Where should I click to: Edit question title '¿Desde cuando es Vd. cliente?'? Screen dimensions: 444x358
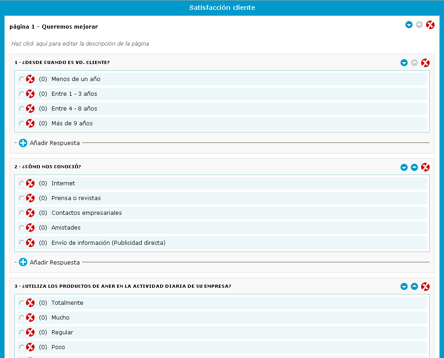tap(62, 63)
